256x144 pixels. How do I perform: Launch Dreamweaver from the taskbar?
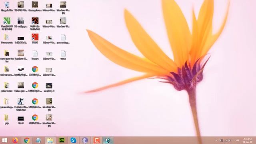click(62, 140)
